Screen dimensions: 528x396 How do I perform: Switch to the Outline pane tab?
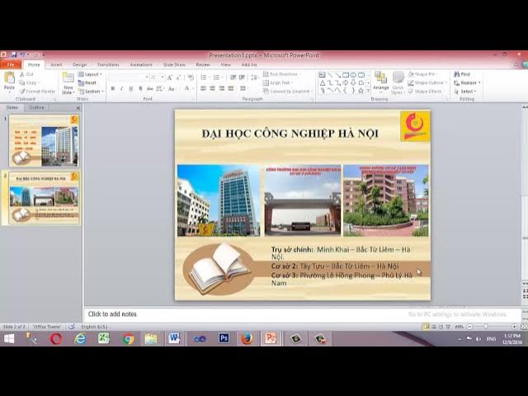tap(36, 107)
